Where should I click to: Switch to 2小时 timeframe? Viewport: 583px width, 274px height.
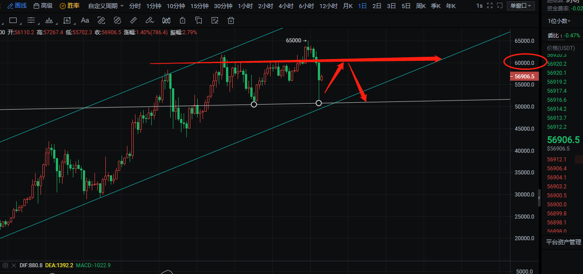click(266, 6)
